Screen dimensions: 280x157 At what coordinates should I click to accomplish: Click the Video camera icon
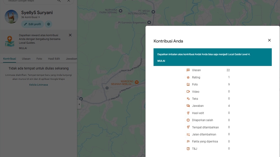click(x=188, y=92)
